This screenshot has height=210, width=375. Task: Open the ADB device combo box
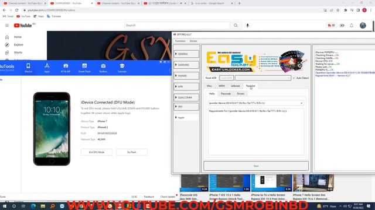(x=263, y=78)
